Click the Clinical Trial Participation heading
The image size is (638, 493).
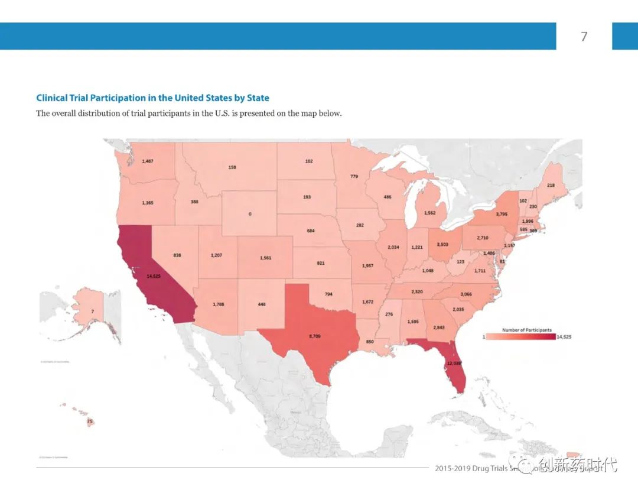click(x=152, y=98)
